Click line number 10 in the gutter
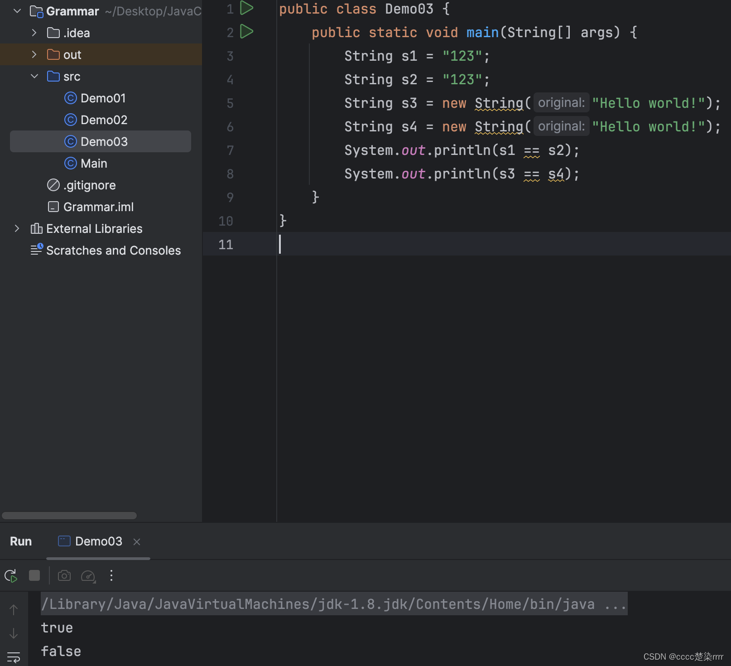The width and height of the screenshot is (731, 666). click(226, 221)
